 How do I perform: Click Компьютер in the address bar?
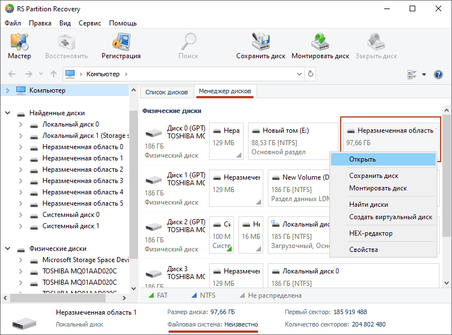pyautogui.click(x=103, y=74)
